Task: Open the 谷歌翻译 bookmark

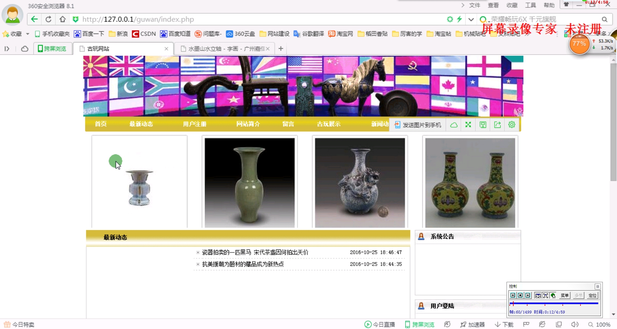Action: click(309, 34)
